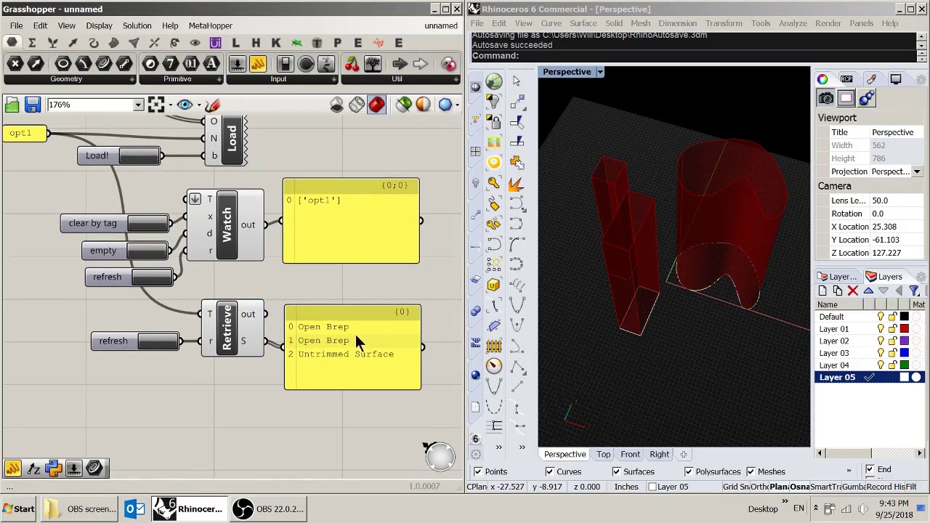The width and height of the screenshot is (930, 523).
Task: Open file with Grasshopper folder icon
Action: tap(12, 105)
